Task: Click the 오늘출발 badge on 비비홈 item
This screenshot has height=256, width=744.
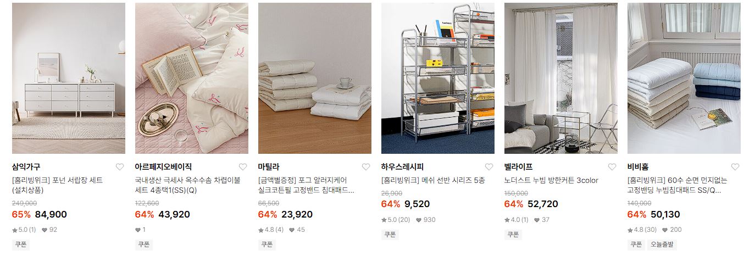Action: (663, 244)
